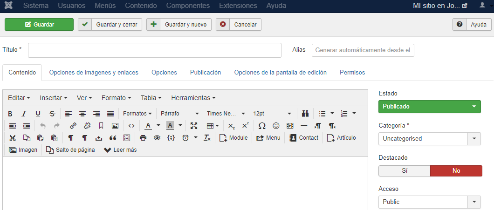494x210 pixels.
Task: Expand the Categoría dropdown
Action: (474, 139)
